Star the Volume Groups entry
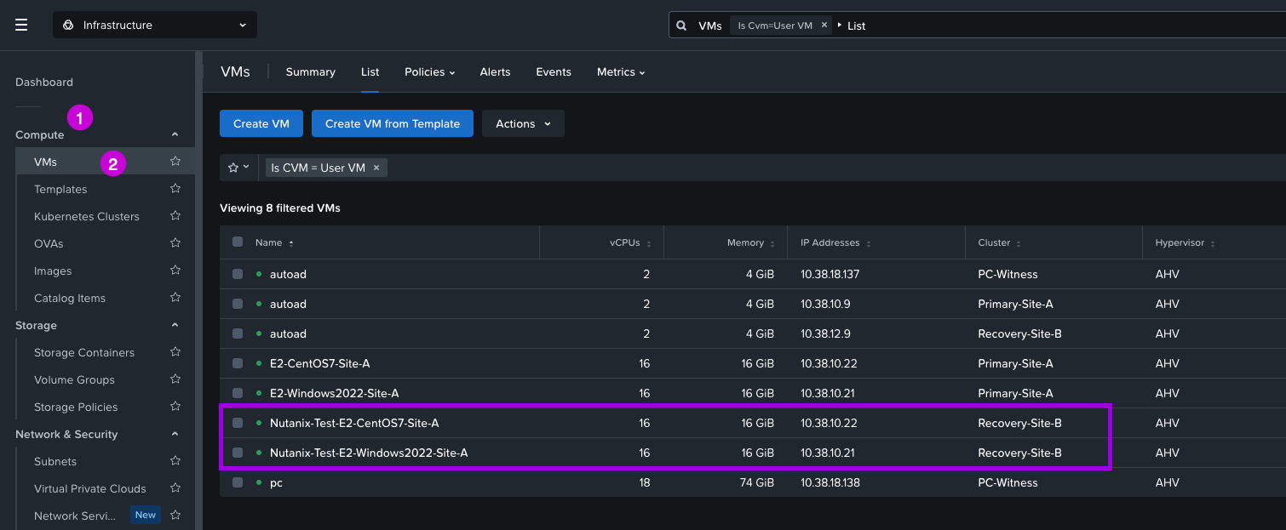 pyautogui.click(x=175, y=379)
